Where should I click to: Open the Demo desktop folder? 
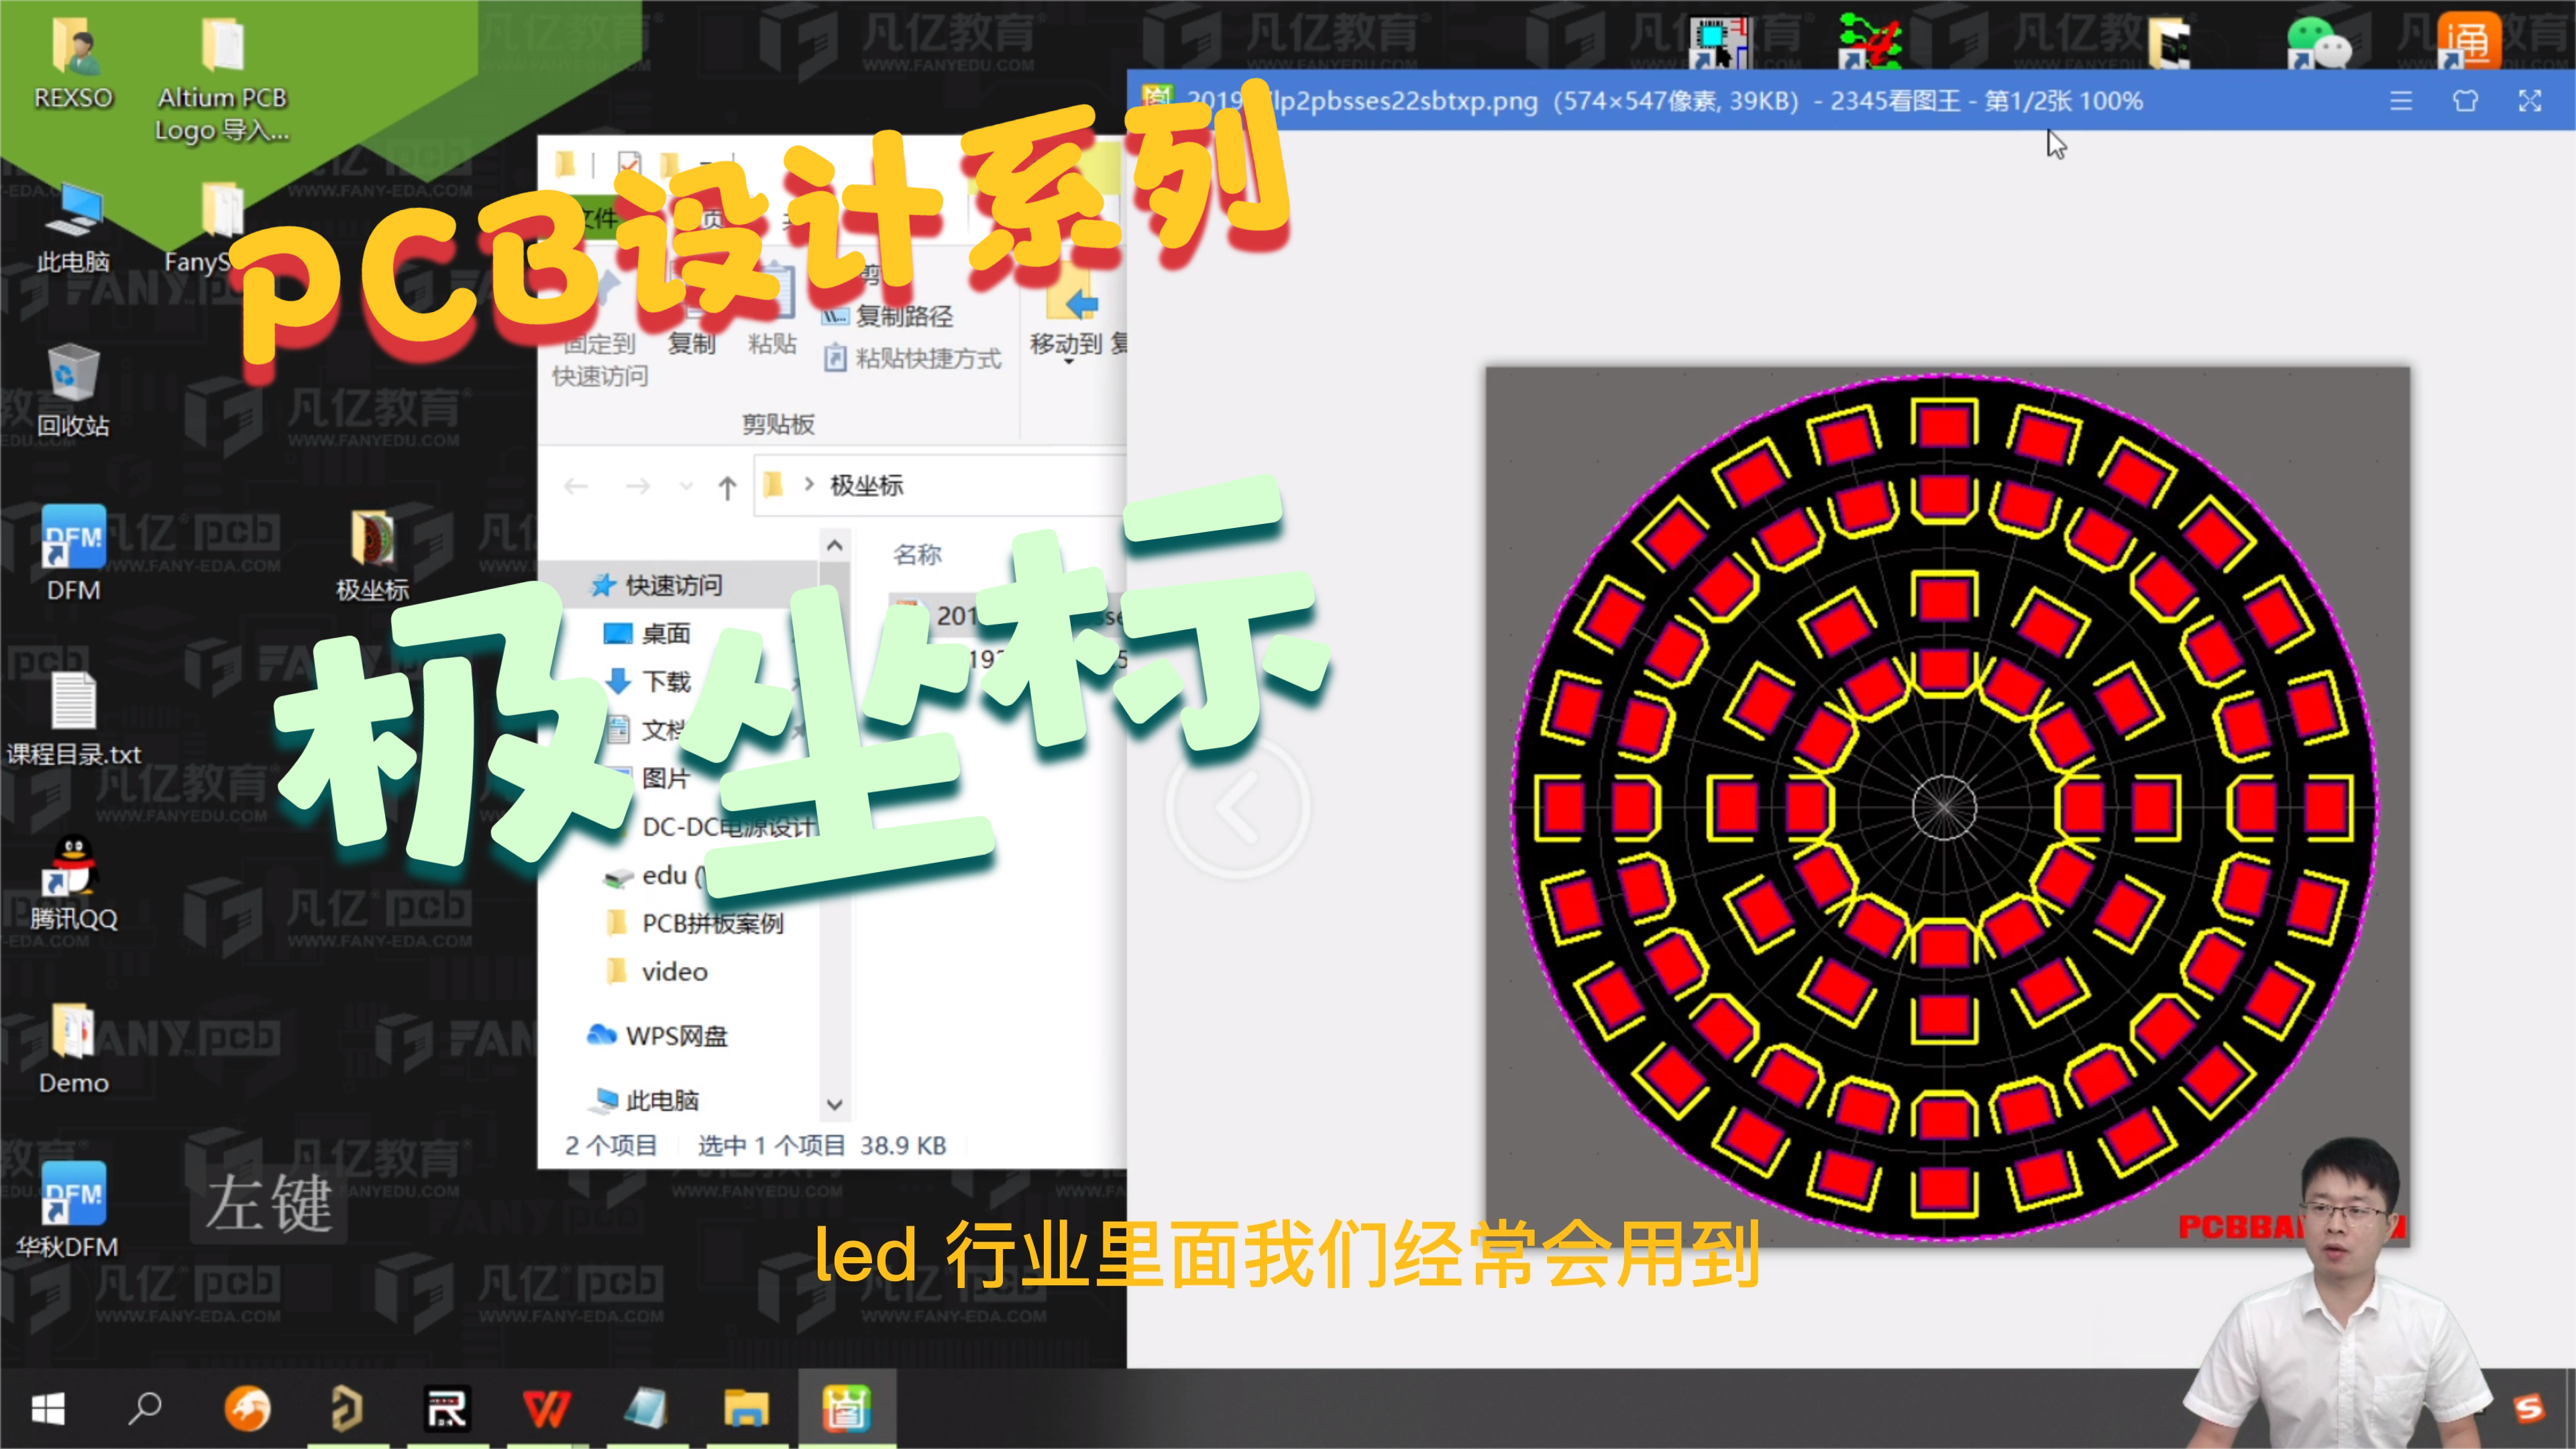pos(73,1048)
